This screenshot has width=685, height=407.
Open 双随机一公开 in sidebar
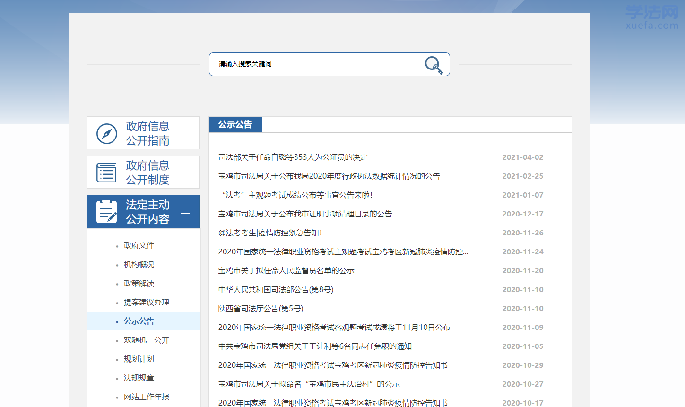tap(147, 340)
